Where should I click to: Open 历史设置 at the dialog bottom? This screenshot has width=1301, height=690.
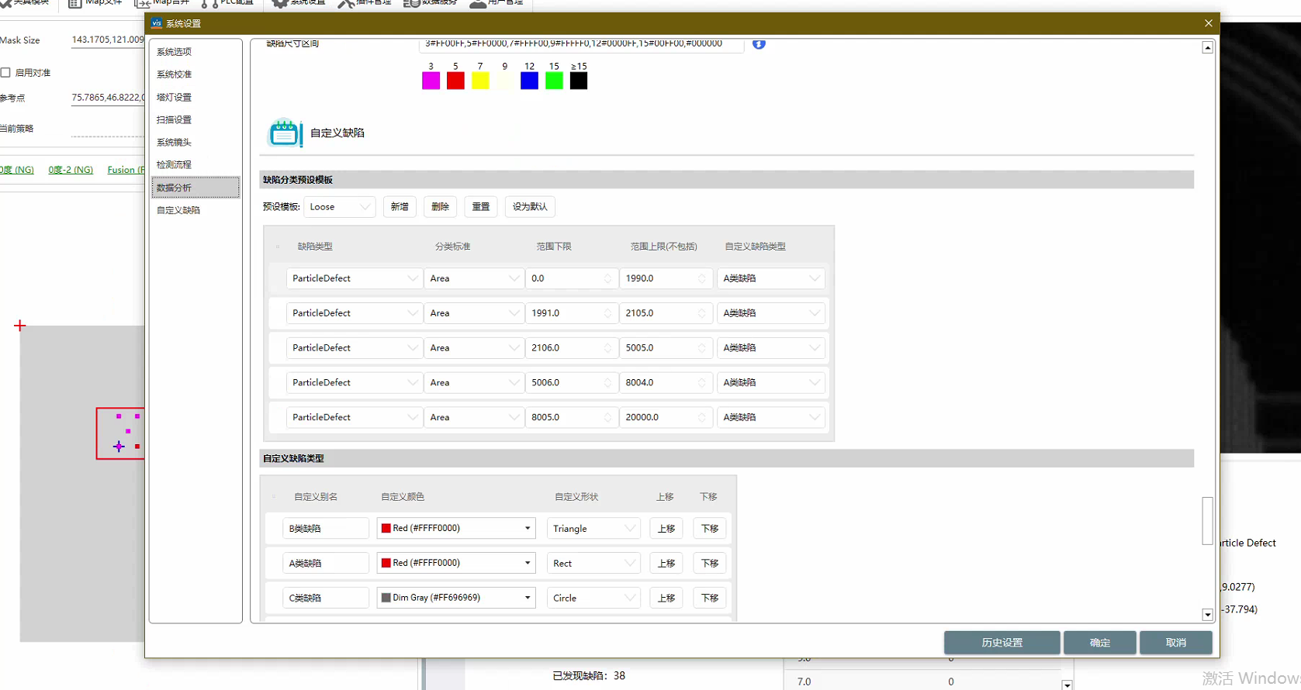pos(1002,643)
